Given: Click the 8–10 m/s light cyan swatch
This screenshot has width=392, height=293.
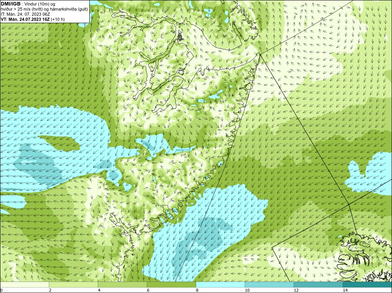Looking at the screenshot, I should [x=220, y=284].
